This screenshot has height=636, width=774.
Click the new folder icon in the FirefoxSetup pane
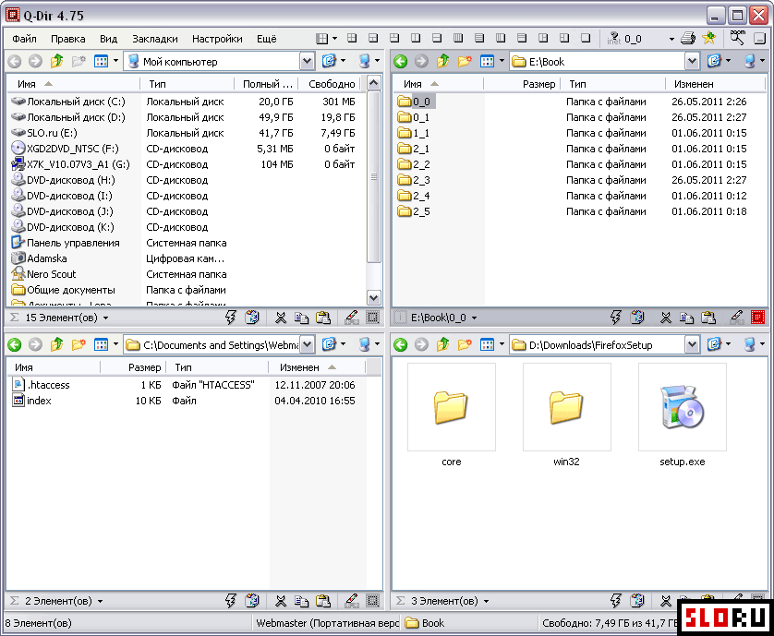click(465, 344)
